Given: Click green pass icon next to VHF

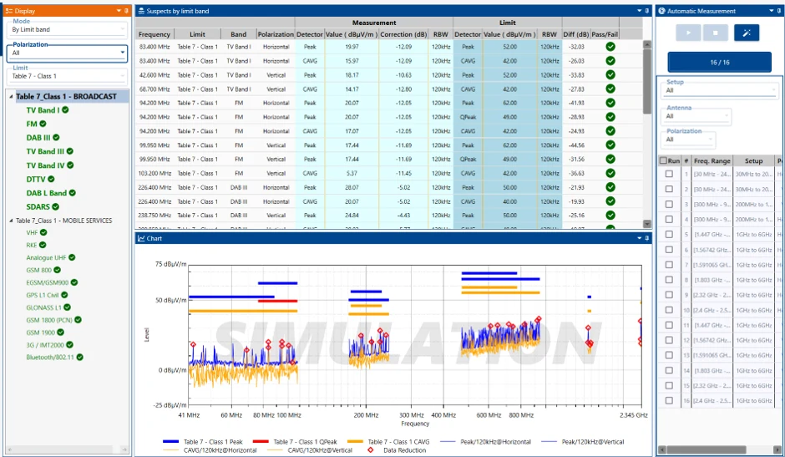Looking at the screenshot, I should [43, 232].
